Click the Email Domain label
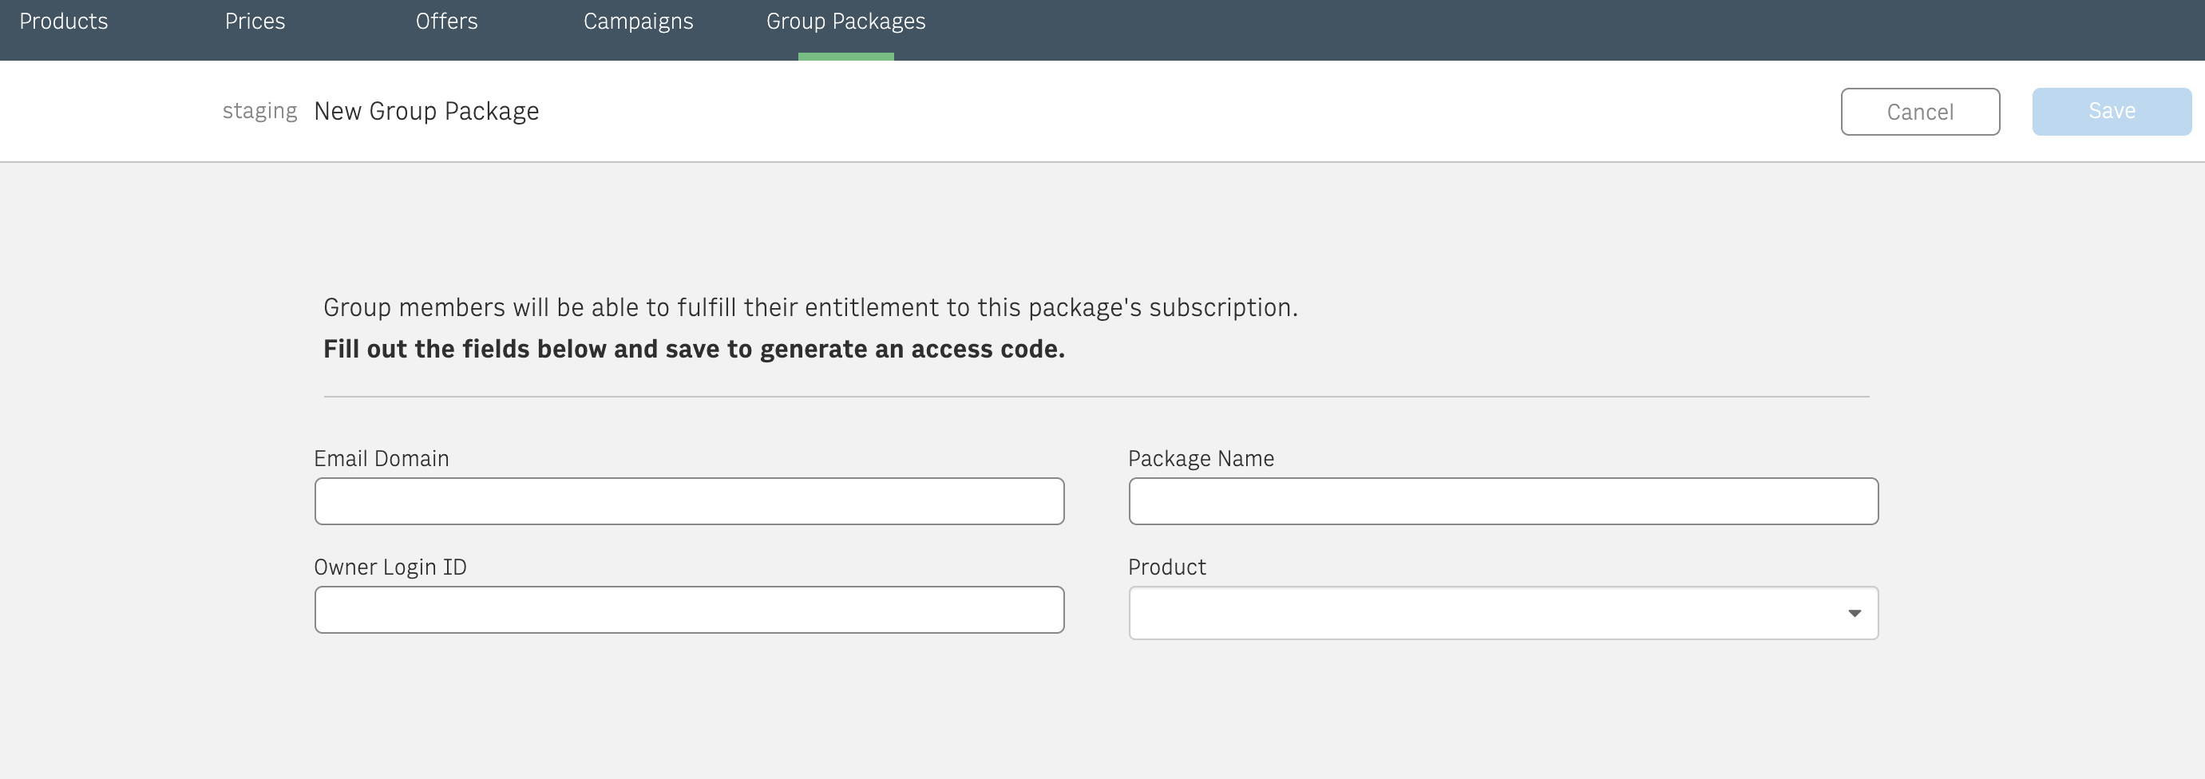The image size is (2205, 779). [381, 459]
